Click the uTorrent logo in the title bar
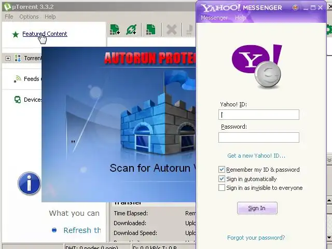 click(x=7, y=7)
